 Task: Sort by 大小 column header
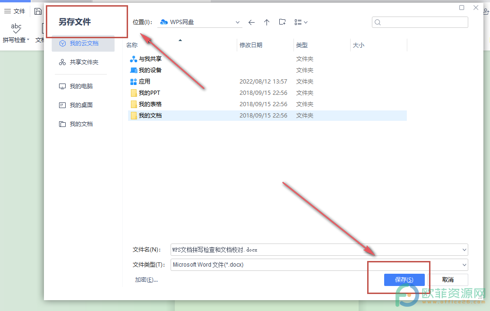[359, 45]
